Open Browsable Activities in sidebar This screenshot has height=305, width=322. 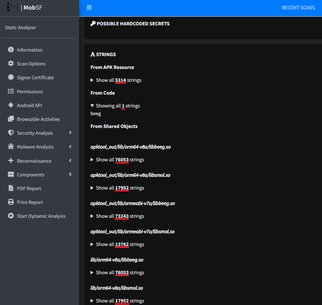38,119
